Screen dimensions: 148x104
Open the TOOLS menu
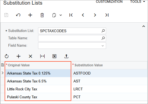pyautogui.click(x=138, y=2)
